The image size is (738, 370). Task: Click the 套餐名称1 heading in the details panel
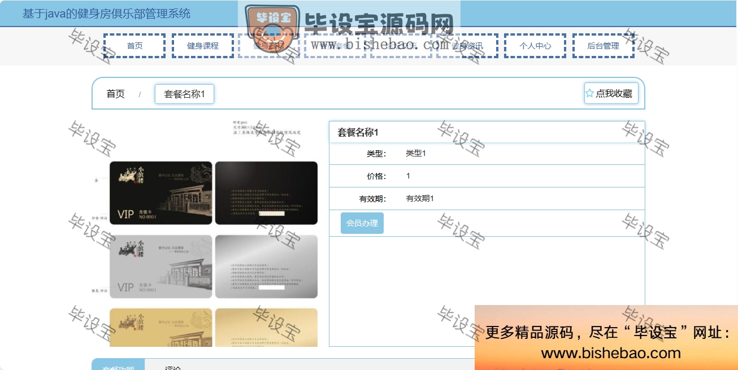(358, 132)
